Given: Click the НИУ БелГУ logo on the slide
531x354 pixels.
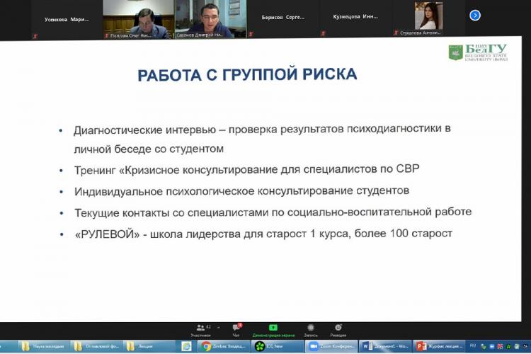Looking at the screenshot, I should tap(478, 53).
